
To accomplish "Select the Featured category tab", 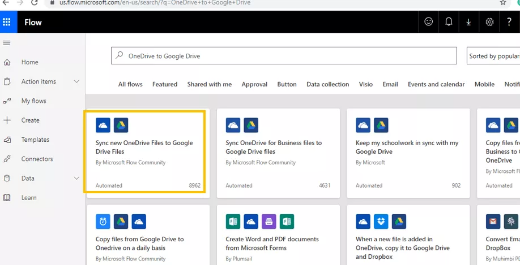I will pyautogui.click(x=165, y=84).
